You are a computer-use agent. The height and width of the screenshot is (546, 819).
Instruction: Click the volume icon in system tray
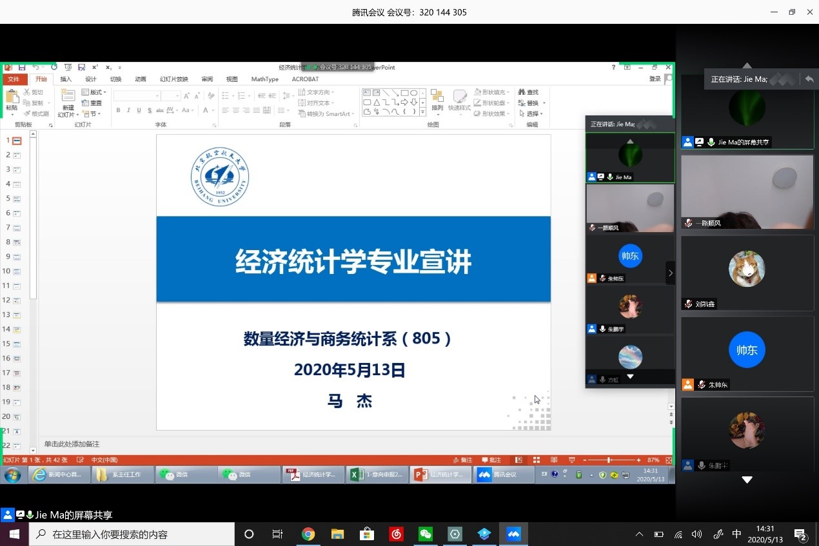tap(696, 534)
